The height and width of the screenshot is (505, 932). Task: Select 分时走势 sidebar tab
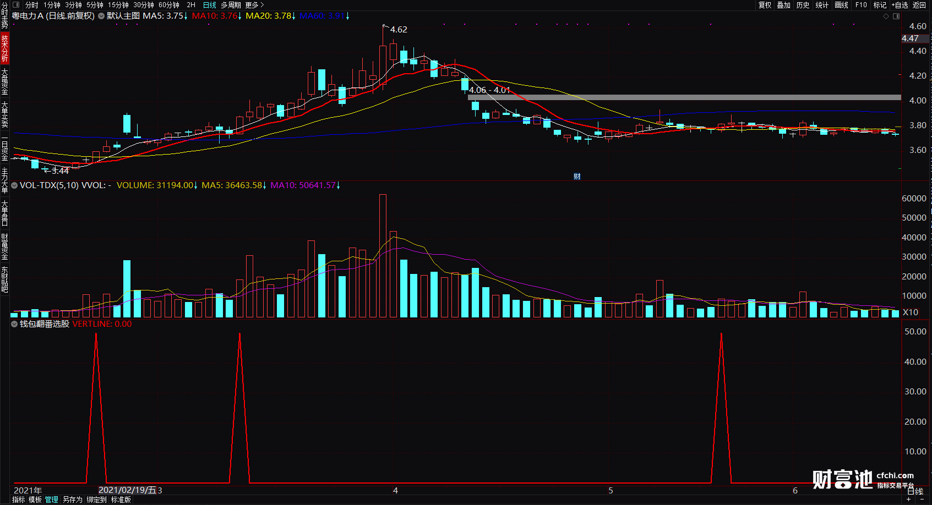4,15
